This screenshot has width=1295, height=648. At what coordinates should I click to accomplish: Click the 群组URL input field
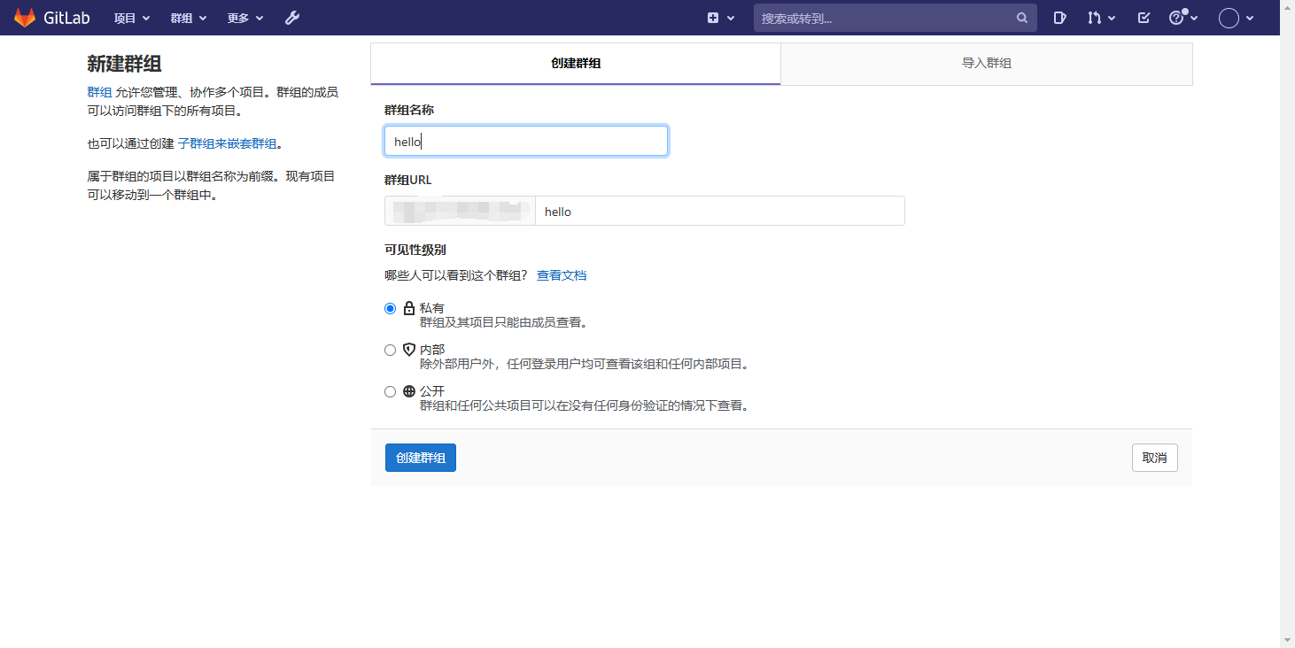coord(719,212)
